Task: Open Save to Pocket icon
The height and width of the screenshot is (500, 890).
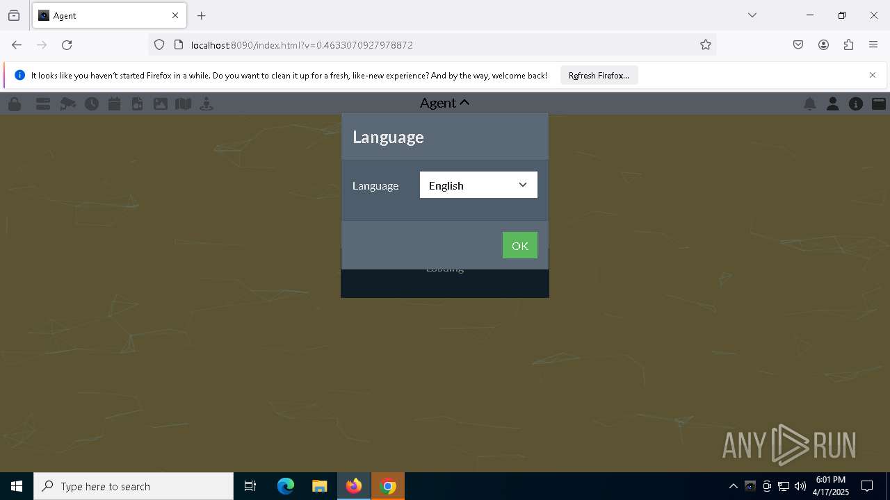Action: (798, 44)
